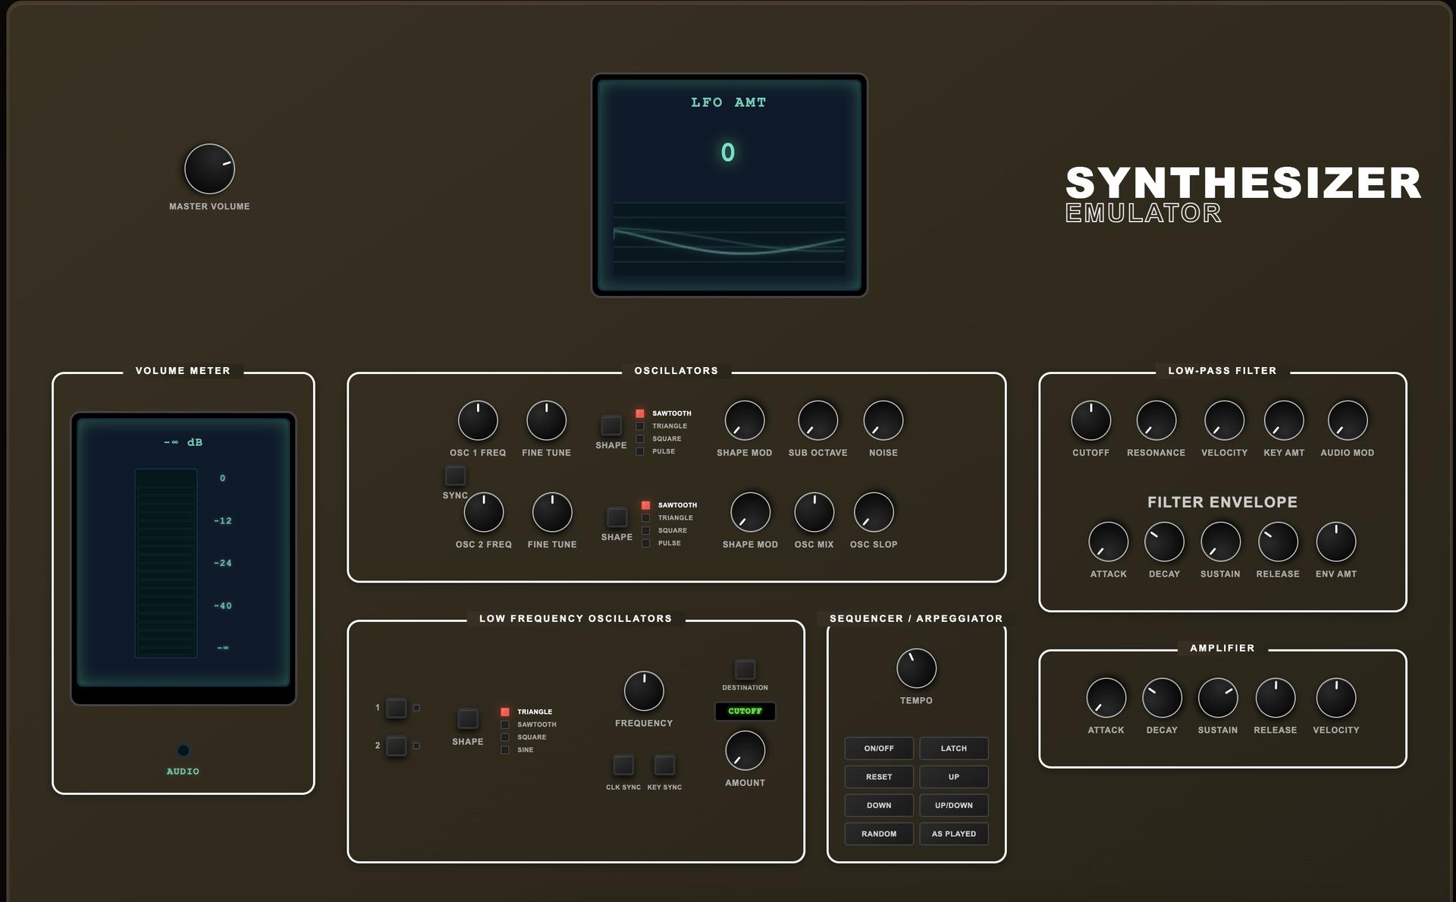Enable the Latch button
The image size is (1456, 902).
(954, 749)
